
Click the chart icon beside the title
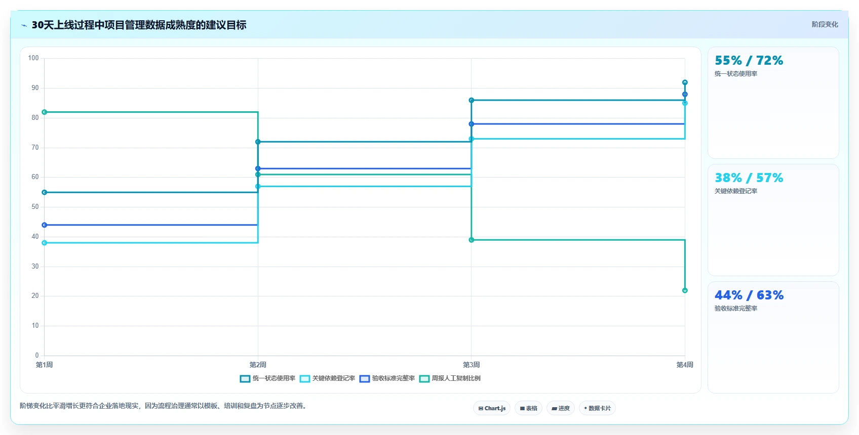click(24, 25)
